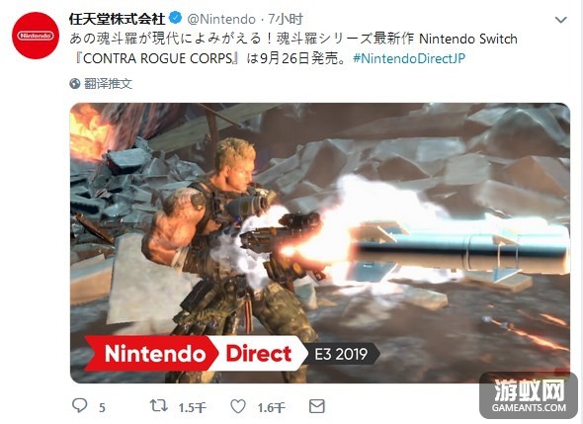Screen dimensions: 583x424
Task: Share tweet via envelope message icon
Action: coord(317,406)
